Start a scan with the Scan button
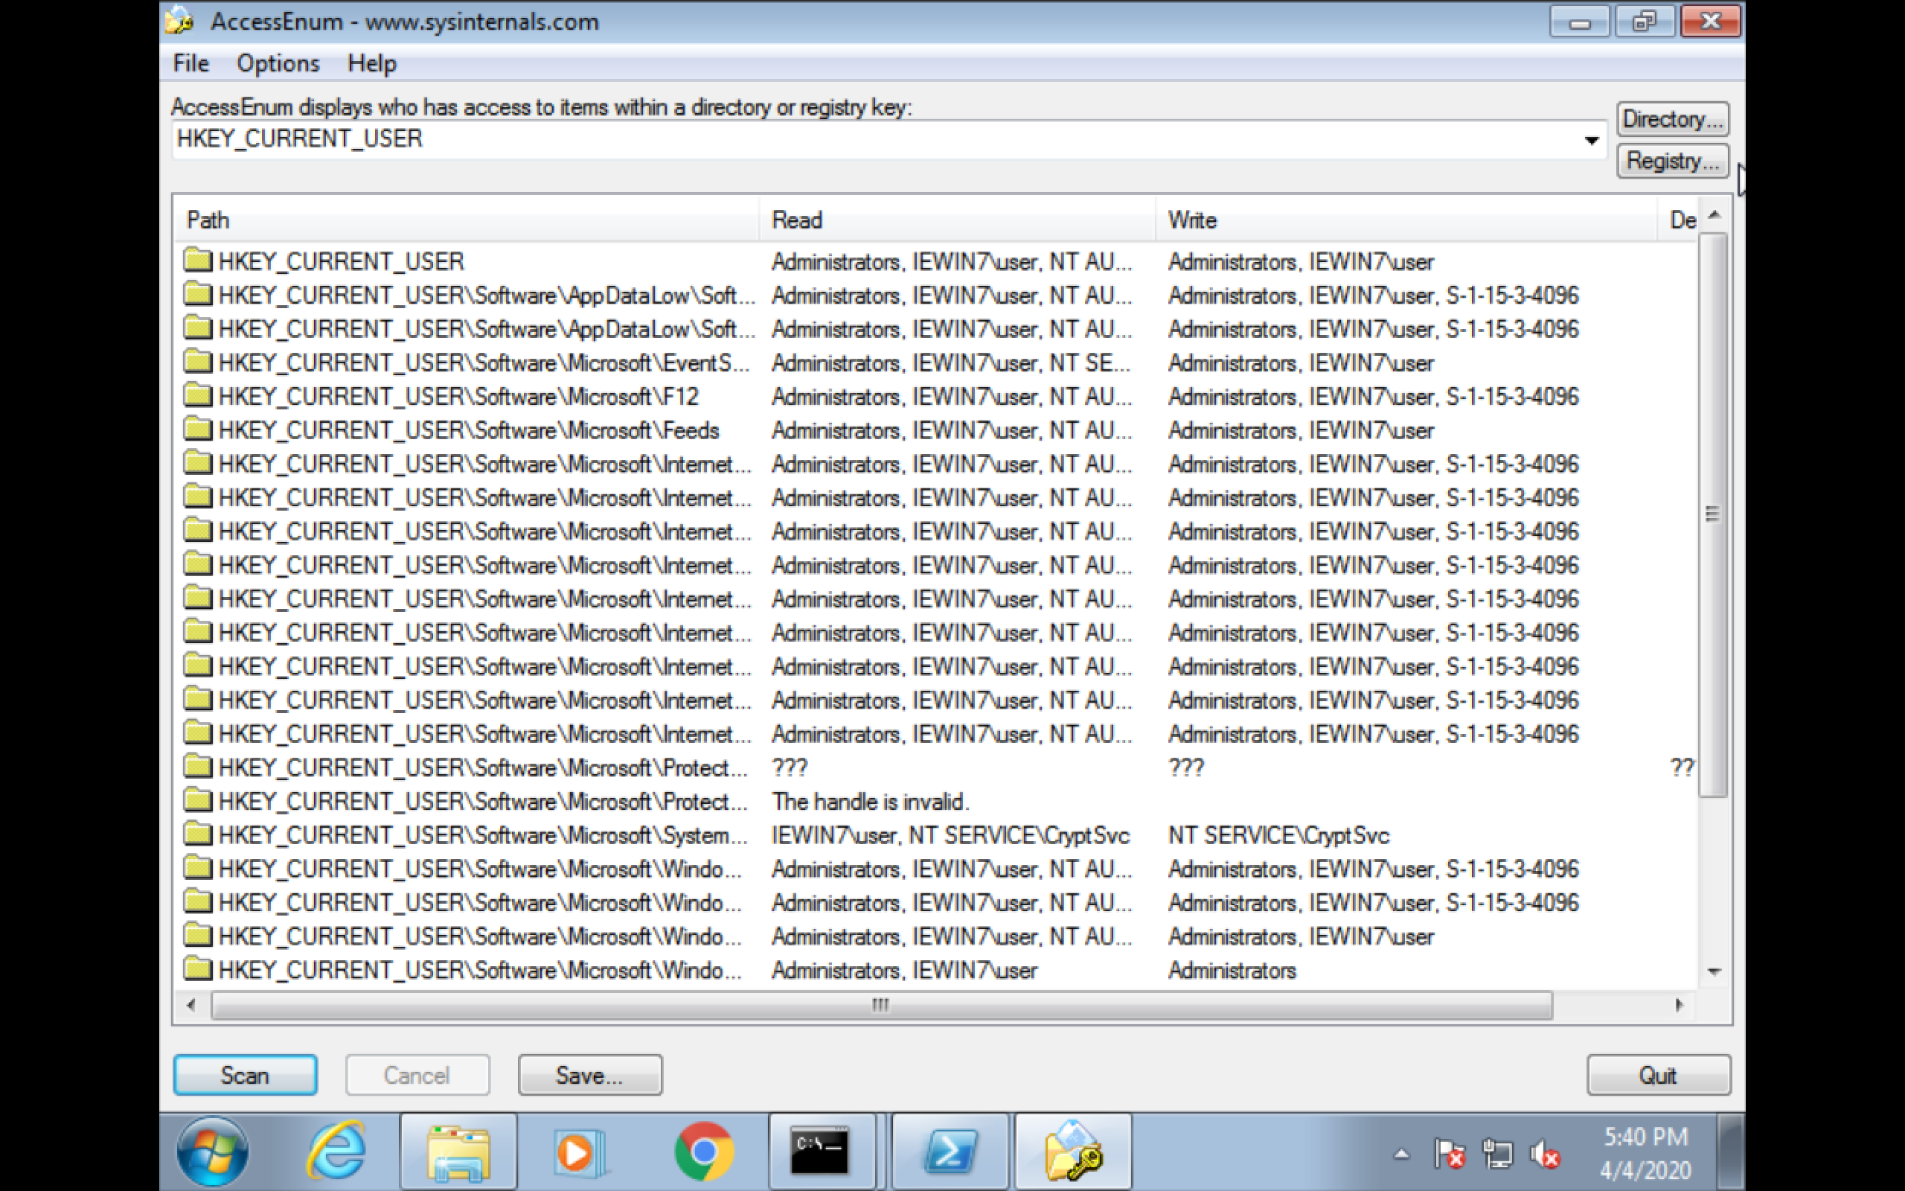 pyautogui.click(x=245, y=1075)
